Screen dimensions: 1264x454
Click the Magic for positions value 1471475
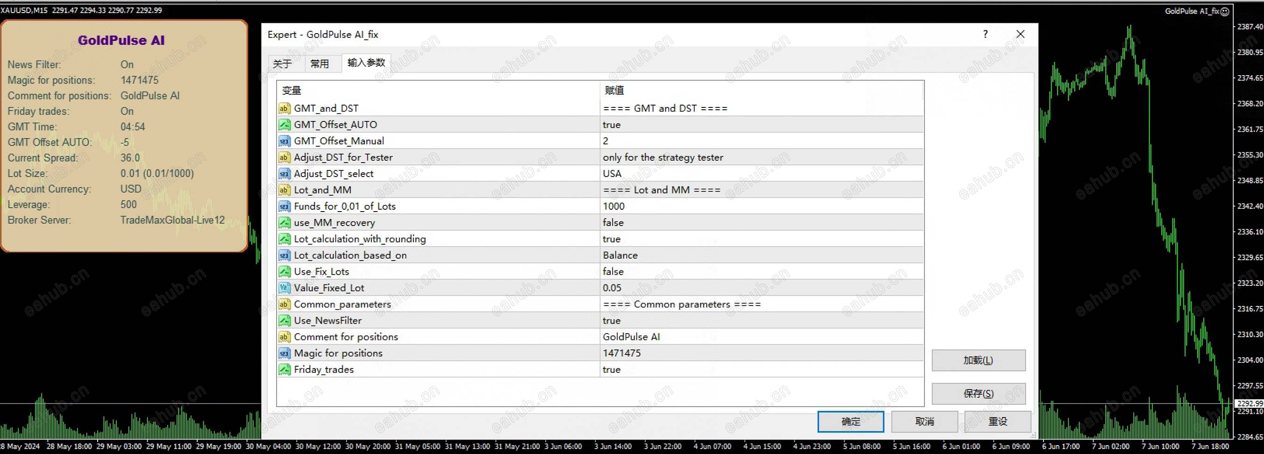point(621,354)
